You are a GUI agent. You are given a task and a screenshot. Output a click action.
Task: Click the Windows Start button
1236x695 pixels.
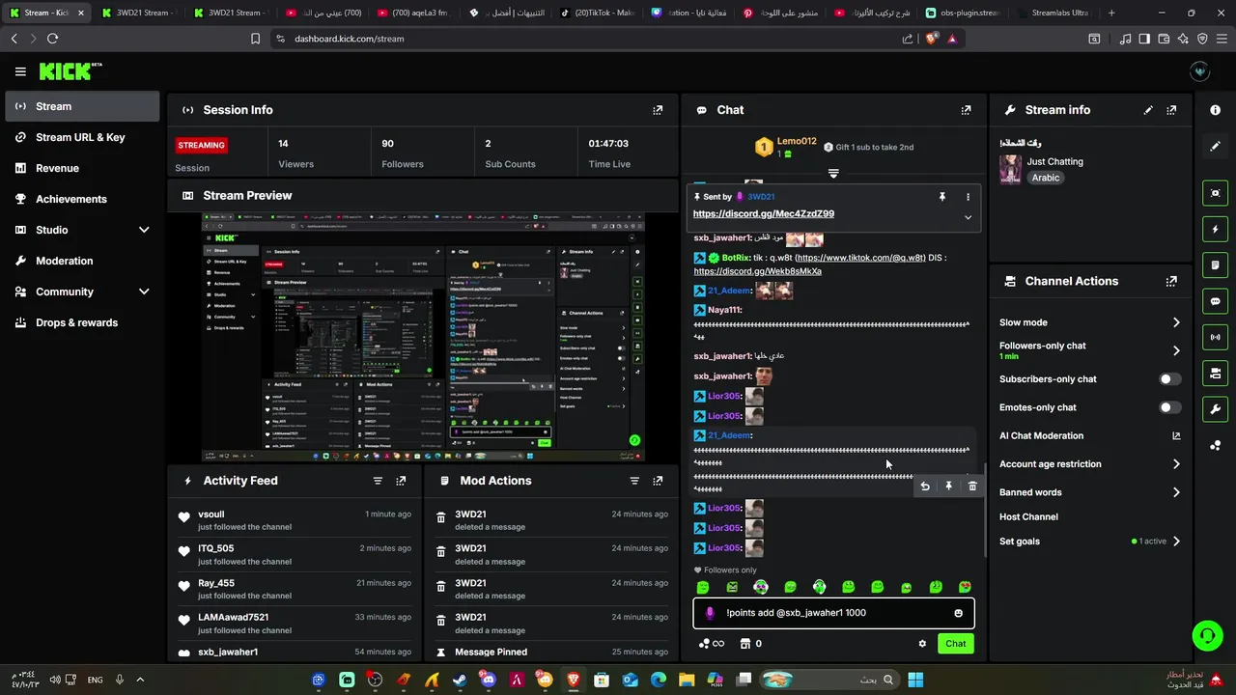coord(915,681)
